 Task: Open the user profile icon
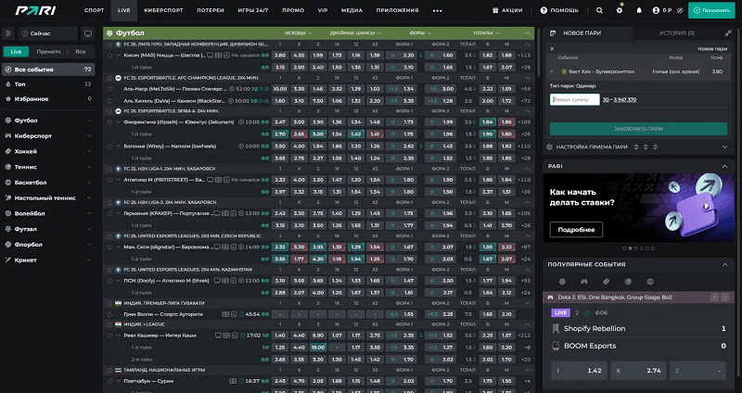tap(656, 10)
